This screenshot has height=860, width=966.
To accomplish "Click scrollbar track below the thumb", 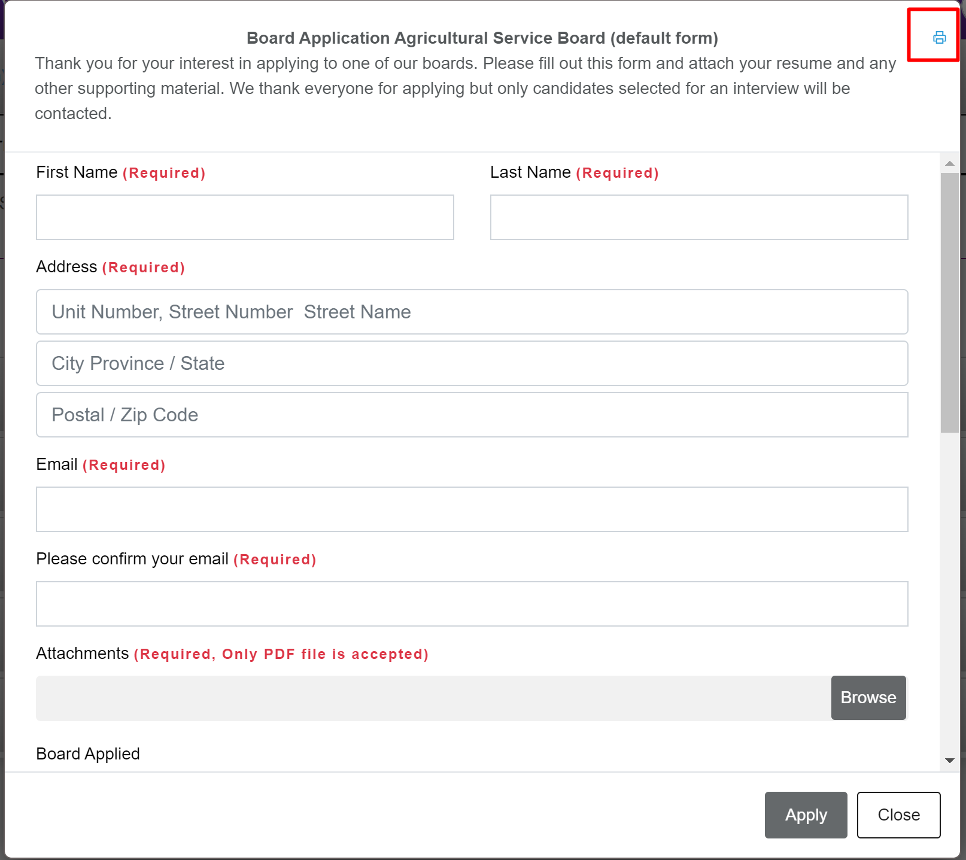I will coord(949,592).
